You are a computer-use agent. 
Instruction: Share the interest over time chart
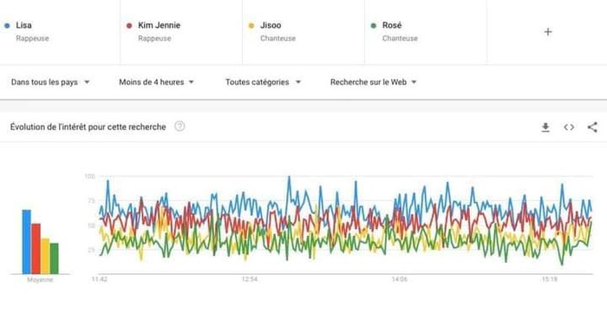592,127
